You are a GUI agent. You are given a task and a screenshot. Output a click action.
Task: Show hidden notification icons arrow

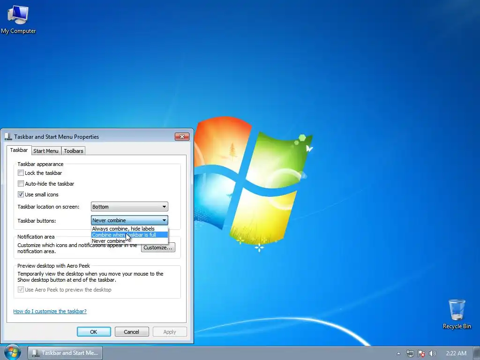coord(398,353)
